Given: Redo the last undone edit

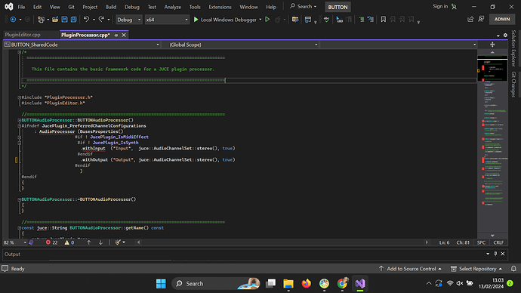Looking at the screenshot, I should click(101, 20).
